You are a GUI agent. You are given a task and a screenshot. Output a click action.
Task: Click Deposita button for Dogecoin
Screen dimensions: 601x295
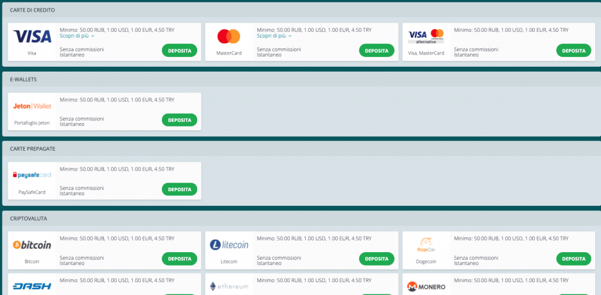coord(574,259)
